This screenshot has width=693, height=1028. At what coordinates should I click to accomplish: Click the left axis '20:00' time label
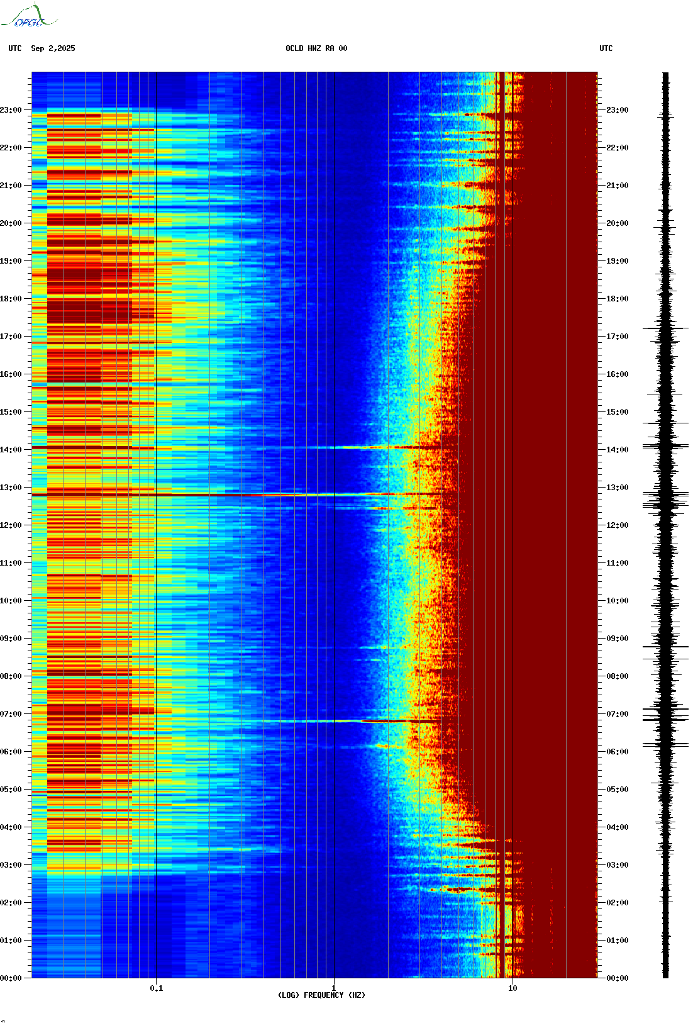coord(11,223)
